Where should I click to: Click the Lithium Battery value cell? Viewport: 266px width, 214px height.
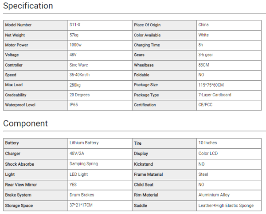pos(84,143)
